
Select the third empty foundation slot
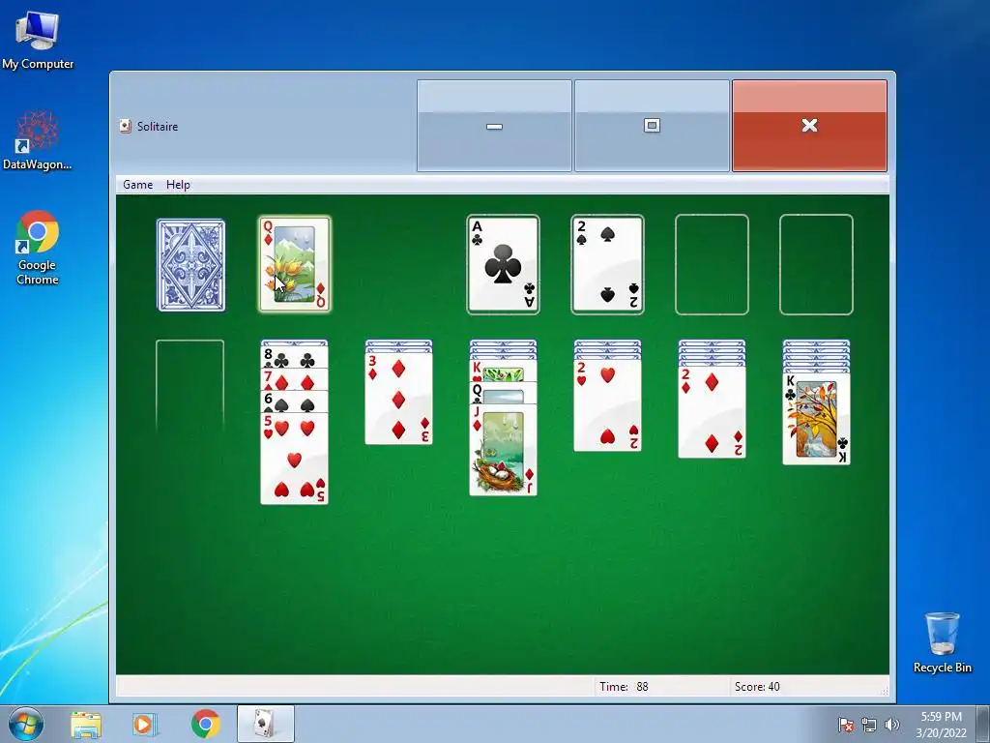click(712, 264)
